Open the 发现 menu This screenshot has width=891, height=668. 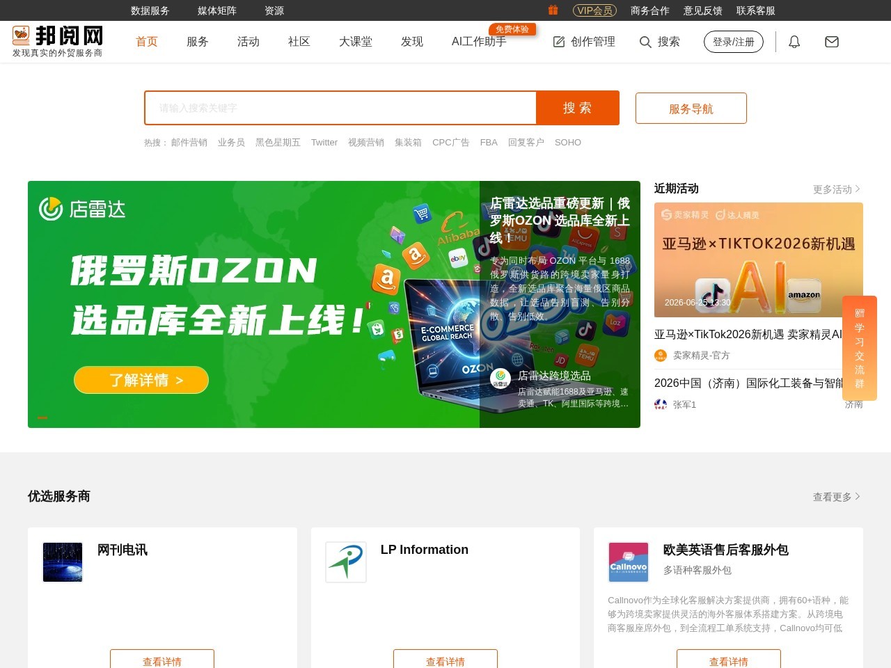tap(412, 42)
